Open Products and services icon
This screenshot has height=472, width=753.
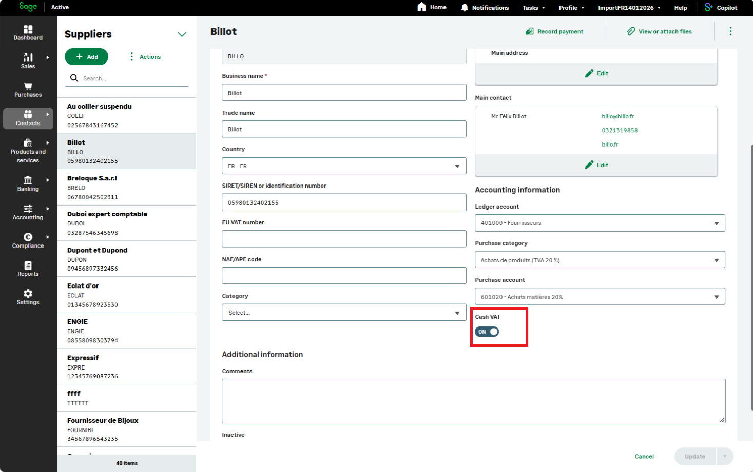(x=28, y=143)
